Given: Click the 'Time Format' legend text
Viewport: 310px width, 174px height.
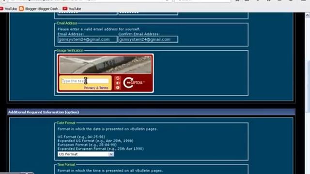Looking at the screenshot, I should click(x=66, y=164).
